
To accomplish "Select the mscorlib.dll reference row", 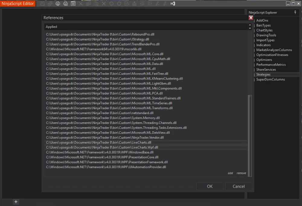I will 146,49.
